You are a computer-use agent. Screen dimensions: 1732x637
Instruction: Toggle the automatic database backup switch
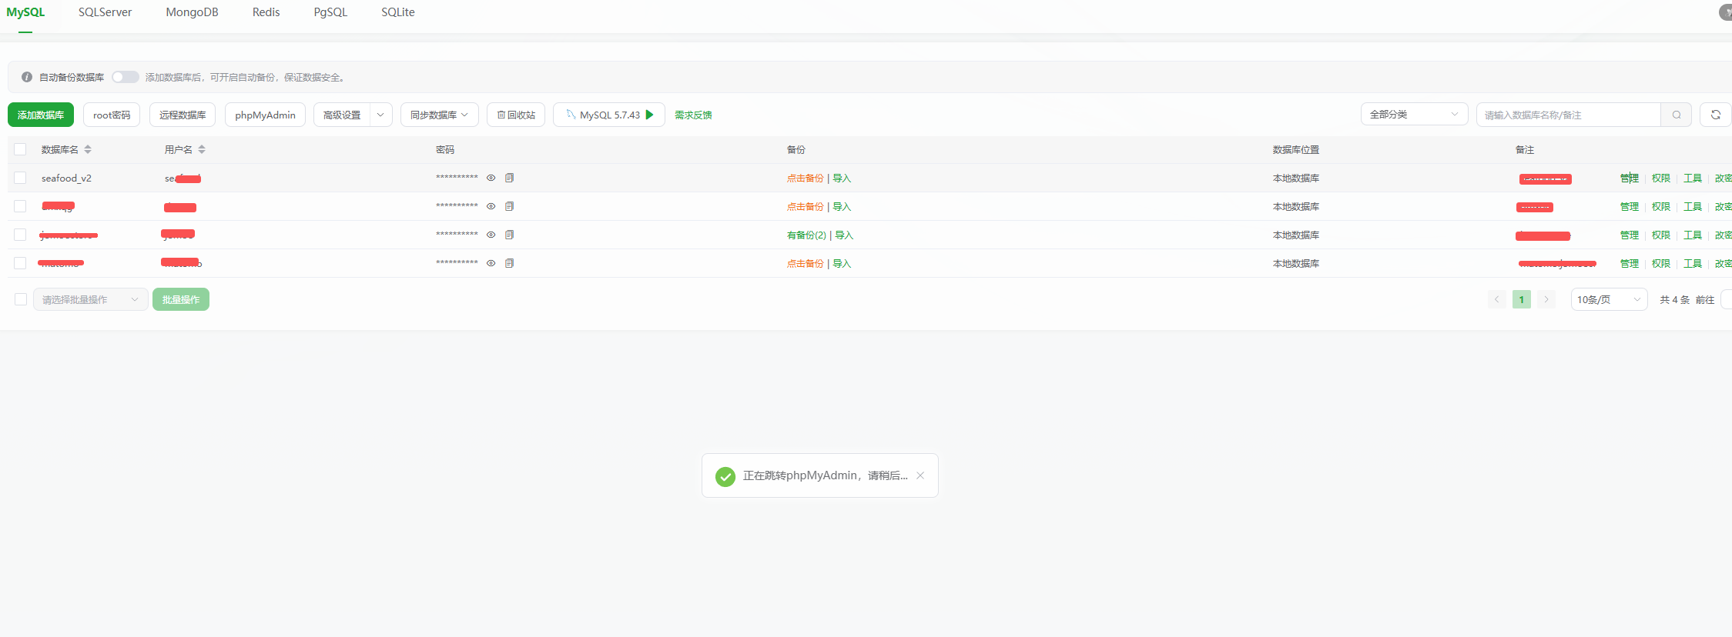[125, 77]
